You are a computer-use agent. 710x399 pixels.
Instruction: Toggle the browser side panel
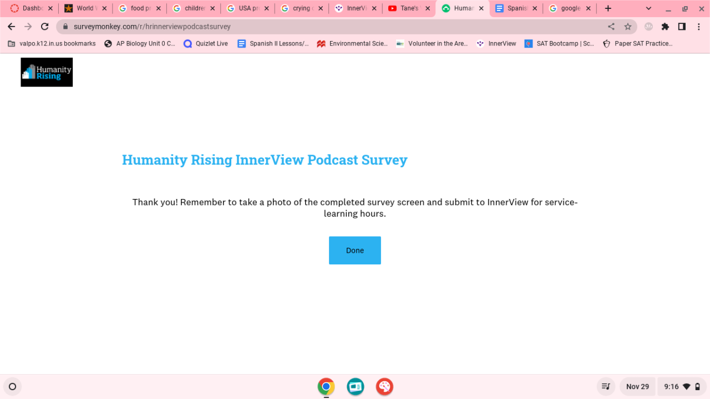click(x=682, y=27)
